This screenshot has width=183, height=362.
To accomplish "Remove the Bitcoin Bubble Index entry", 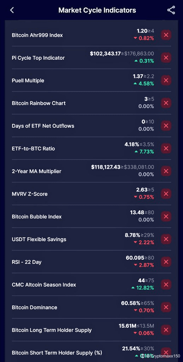I will [166, 217].
